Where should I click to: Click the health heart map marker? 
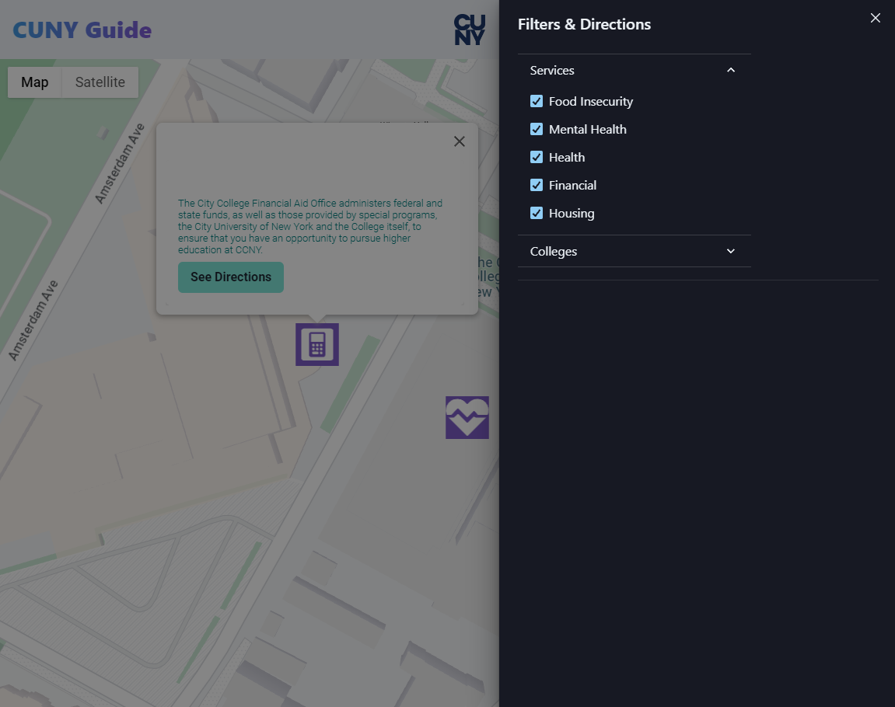pos(467,417)
